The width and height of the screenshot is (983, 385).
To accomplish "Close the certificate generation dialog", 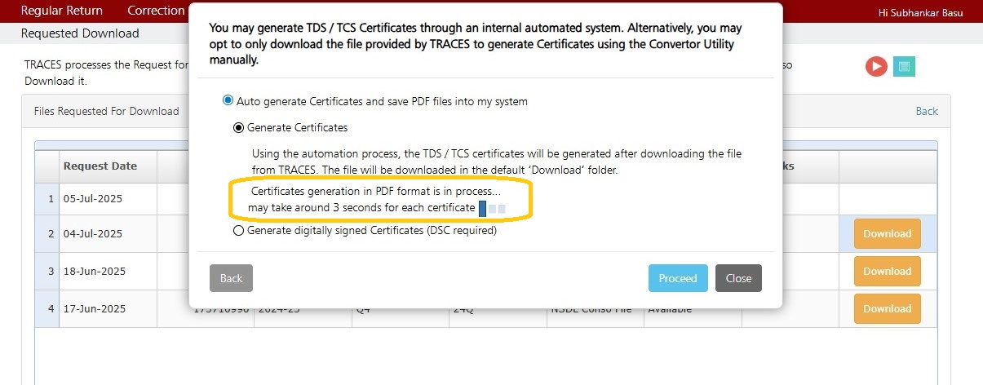I will click(738, 278).
